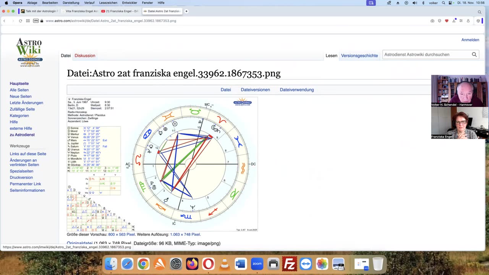Open Hauptseite in sidebar
This screenshot has width=489, height=275.
click(x=19, y=84)
